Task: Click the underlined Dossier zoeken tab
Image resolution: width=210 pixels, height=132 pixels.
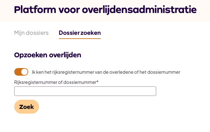Action: click(x=80, y=33)
